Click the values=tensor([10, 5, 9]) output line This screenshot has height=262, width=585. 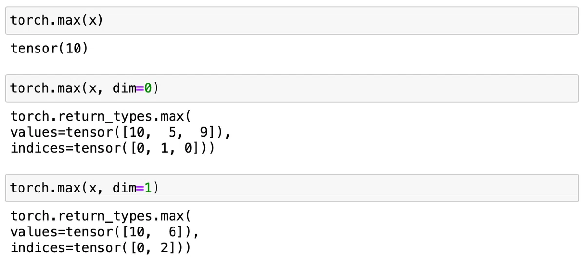click(120, 132)
